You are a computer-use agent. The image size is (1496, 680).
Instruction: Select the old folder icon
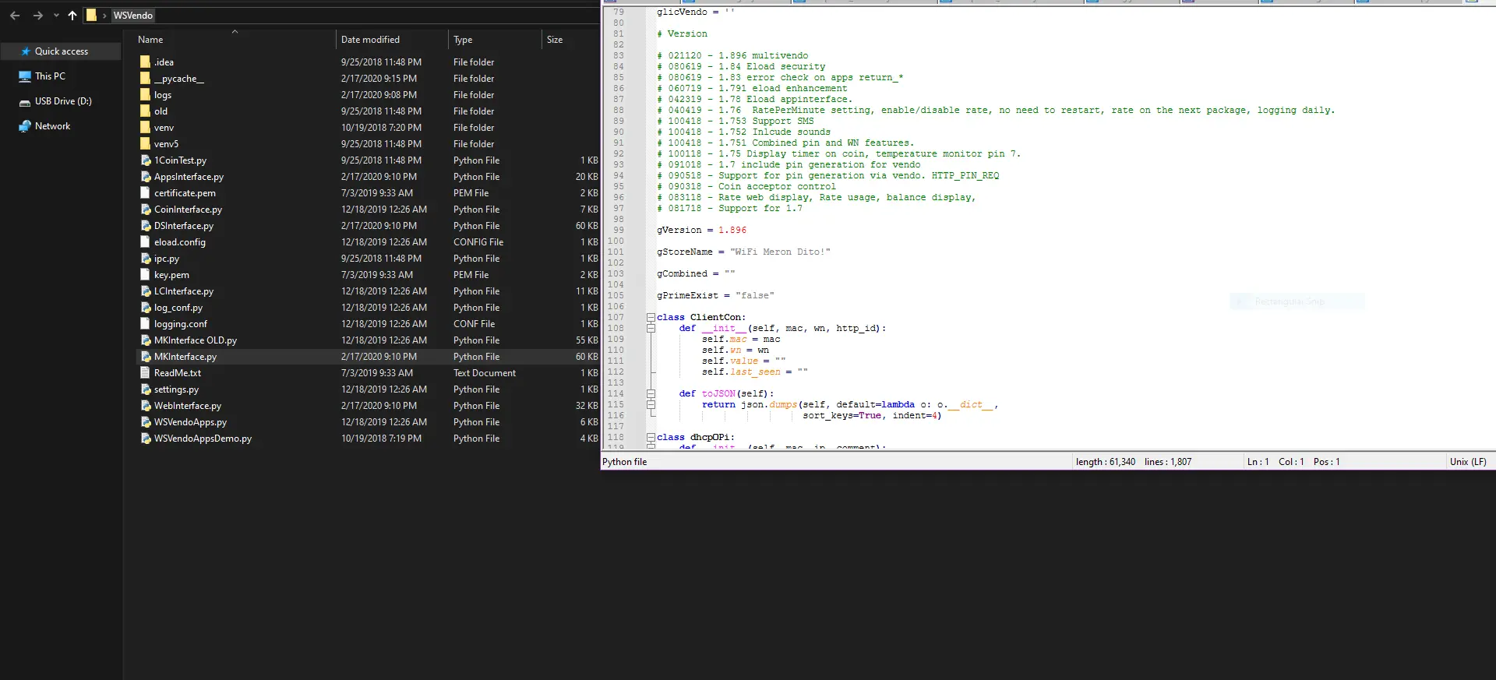click(x=145, y=111)
